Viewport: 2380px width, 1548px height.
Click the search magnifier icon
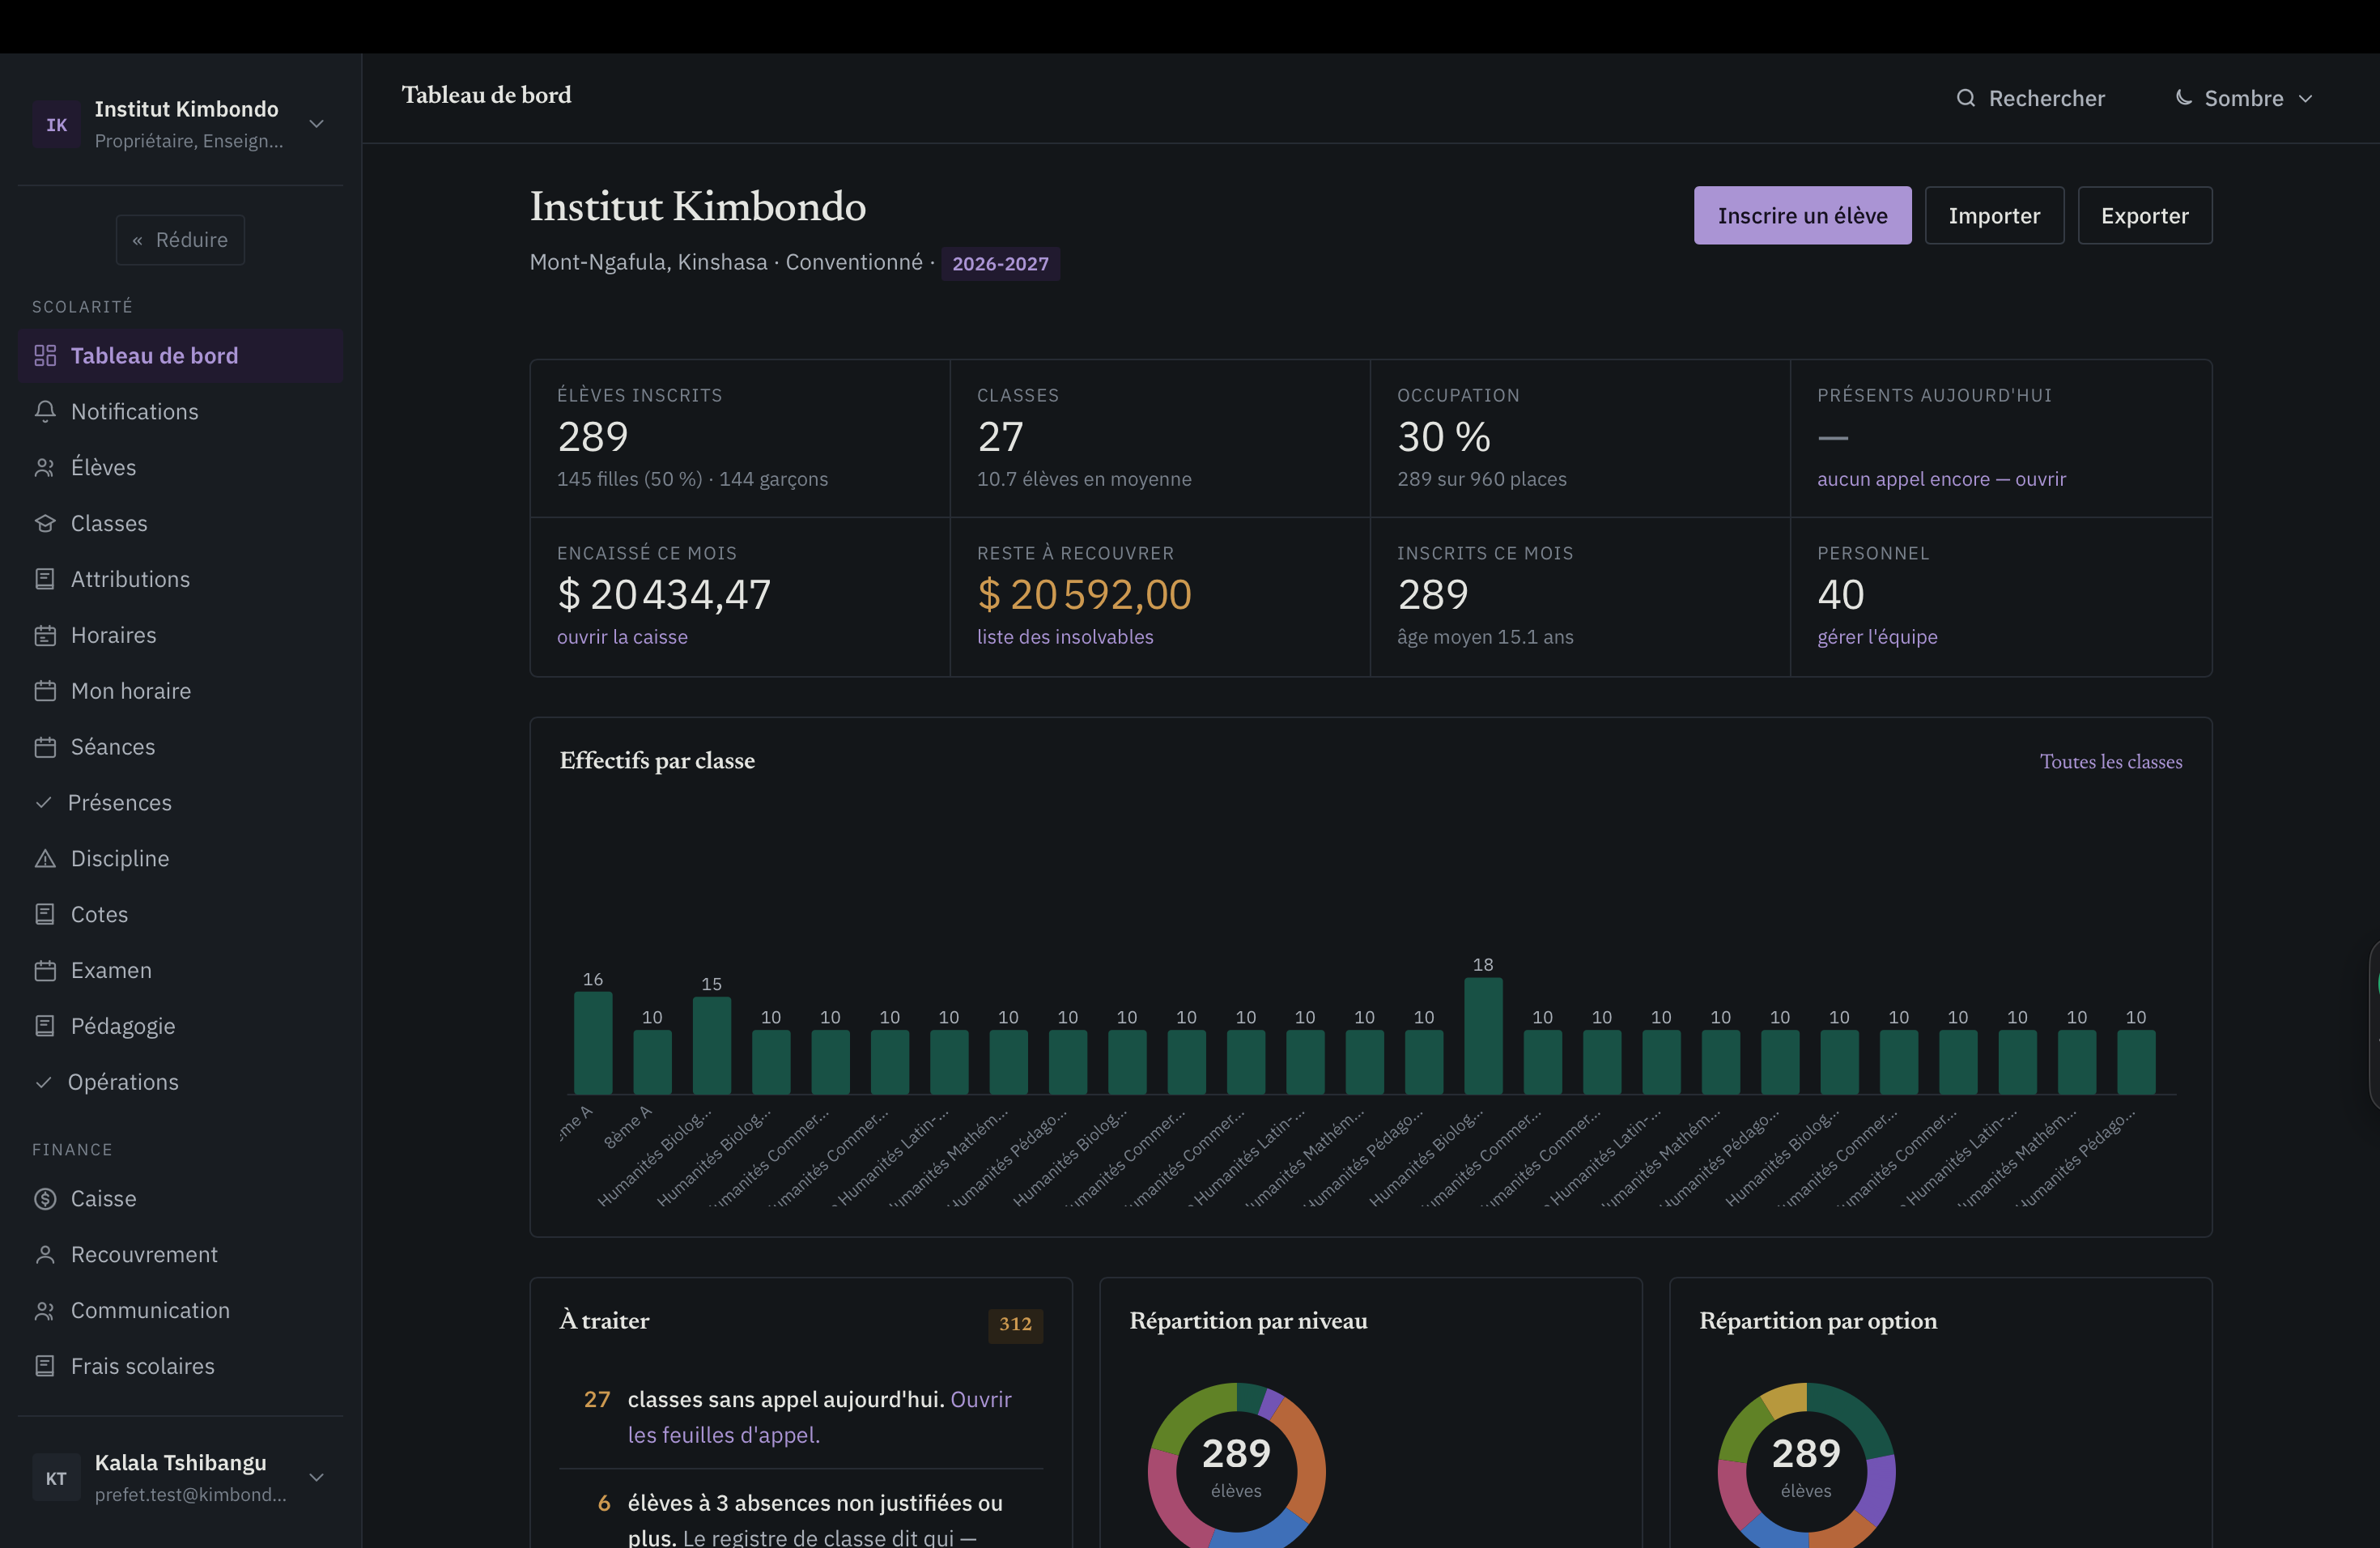coord(1966,98)
